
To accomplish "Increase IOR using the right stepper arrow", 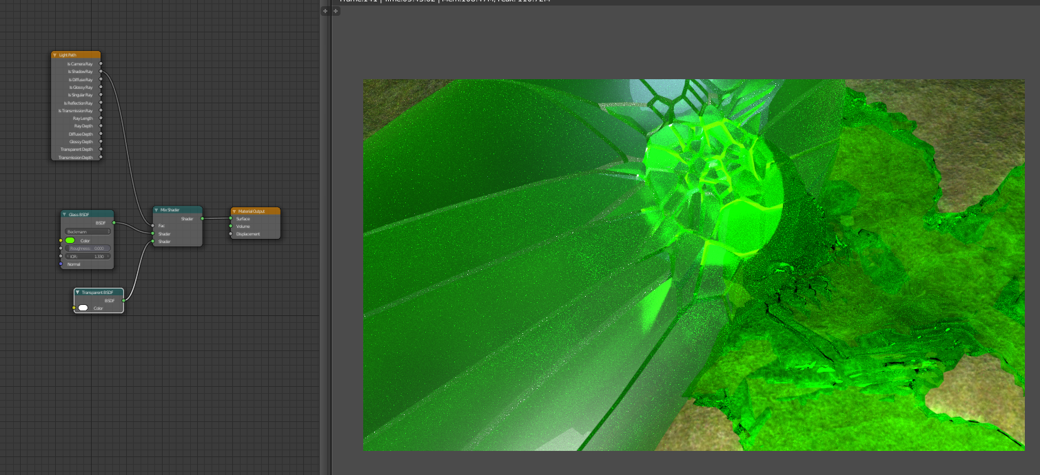I will tap(108, 256).
